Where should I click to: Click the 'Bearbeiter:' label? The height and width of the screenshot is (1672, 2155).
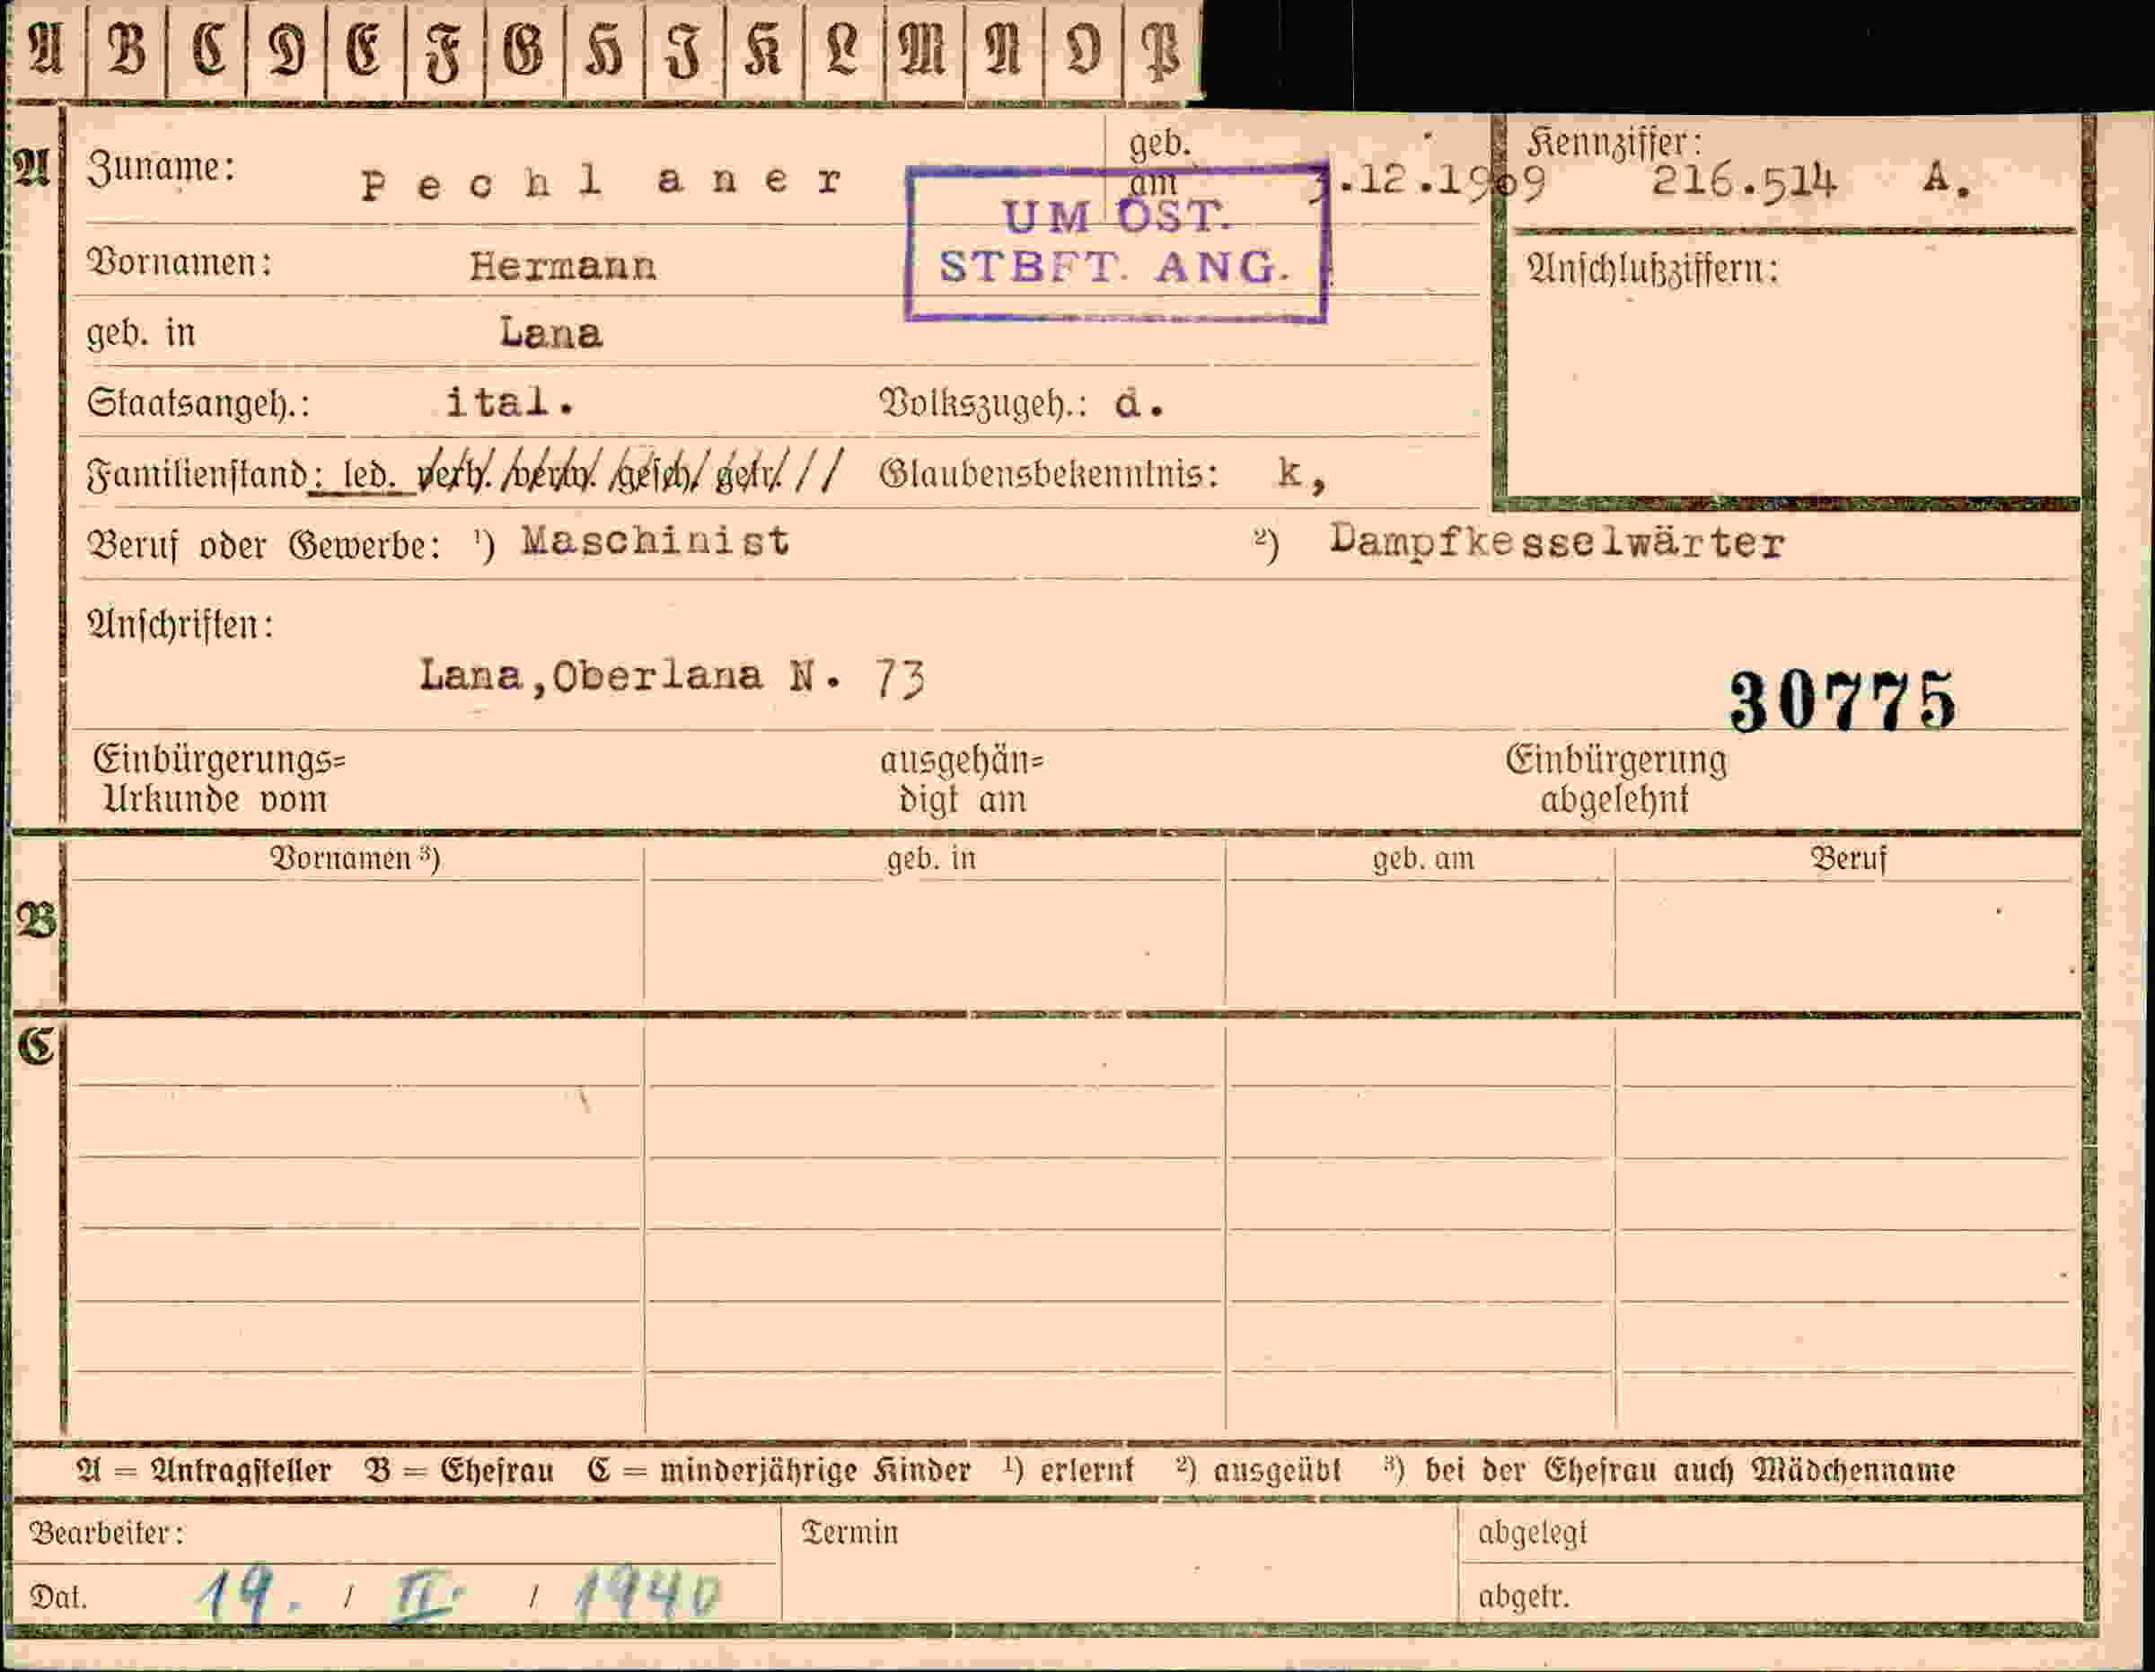[x=107, y=1533]
